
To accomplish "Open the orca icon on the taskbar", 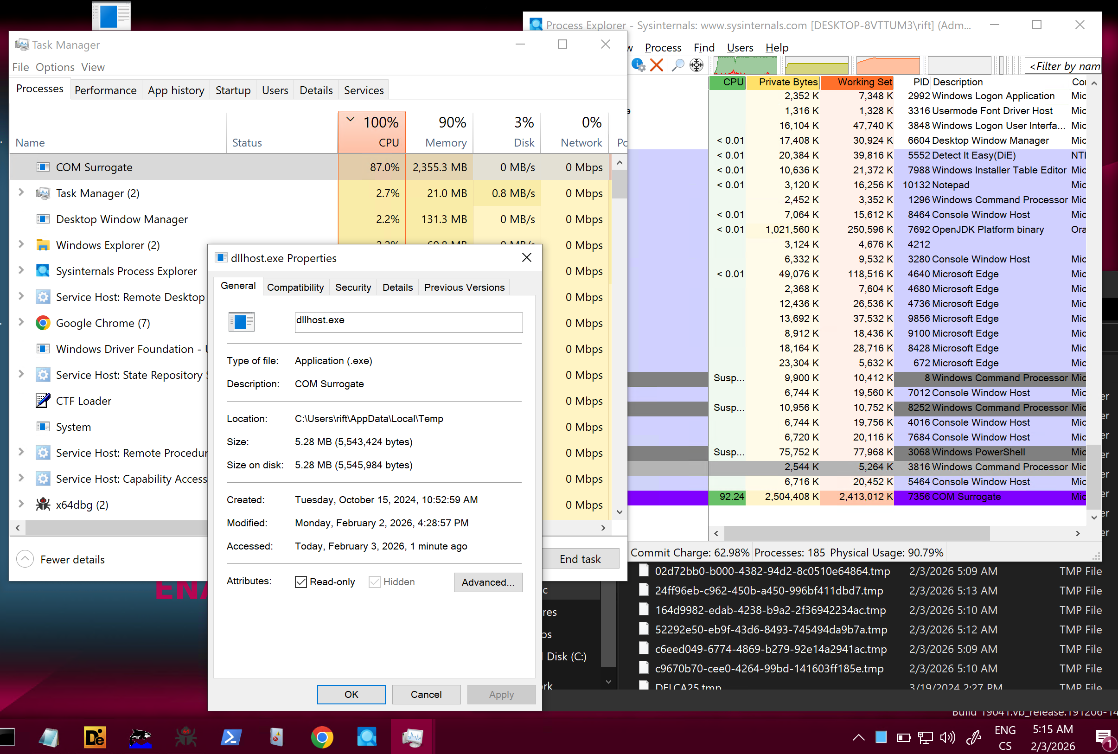I will click(x=141, y=737).
